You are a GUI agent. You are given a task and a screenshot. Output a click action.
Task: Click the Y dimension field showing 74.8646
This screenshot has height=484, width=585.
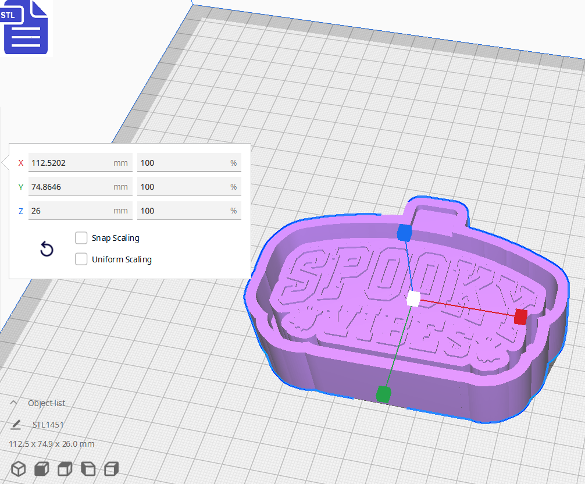click(x=80, y=186)
